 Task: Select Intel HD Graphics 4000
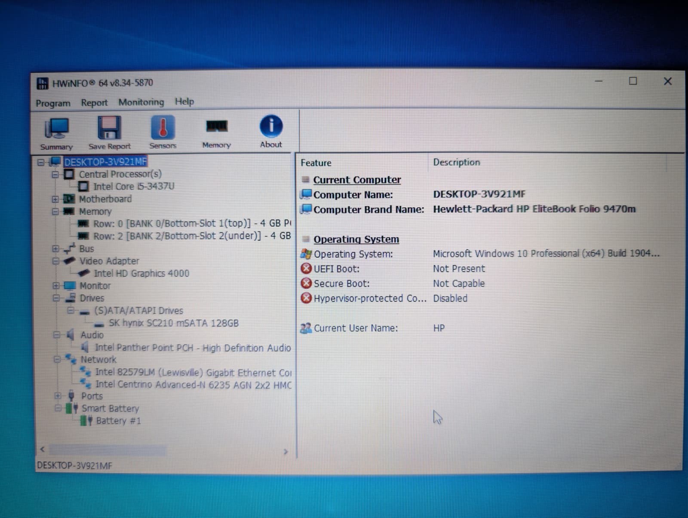tap(141, 273)
